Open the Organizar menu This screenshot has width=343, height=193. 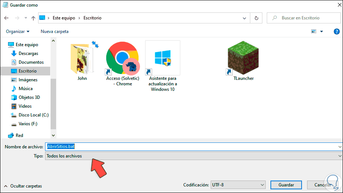(18, 31)
